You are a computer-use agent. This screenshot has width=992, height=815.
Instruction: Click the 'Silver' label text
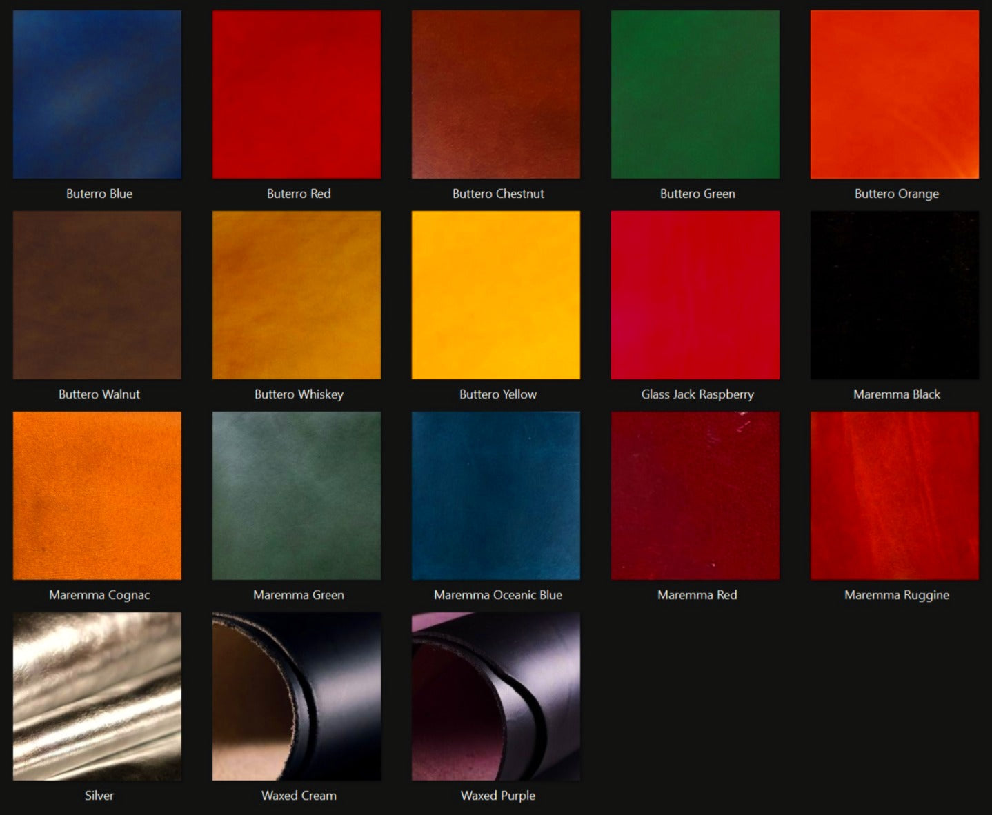[x=99, y=796]
